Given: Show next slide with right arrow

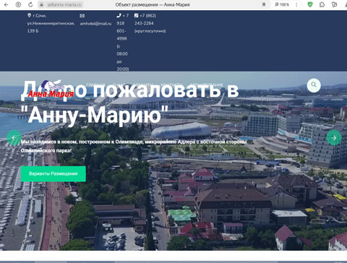Looking at the screenshot, I should (334, 138).
